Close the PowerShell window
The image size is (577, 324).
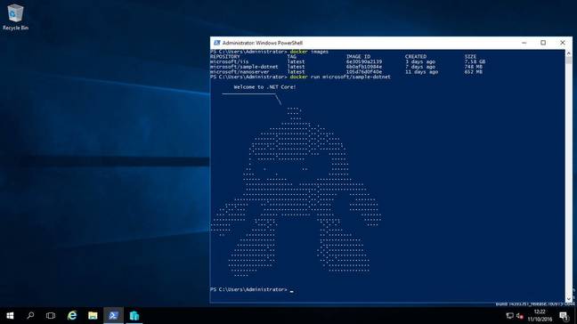click(x=562, y=43)
